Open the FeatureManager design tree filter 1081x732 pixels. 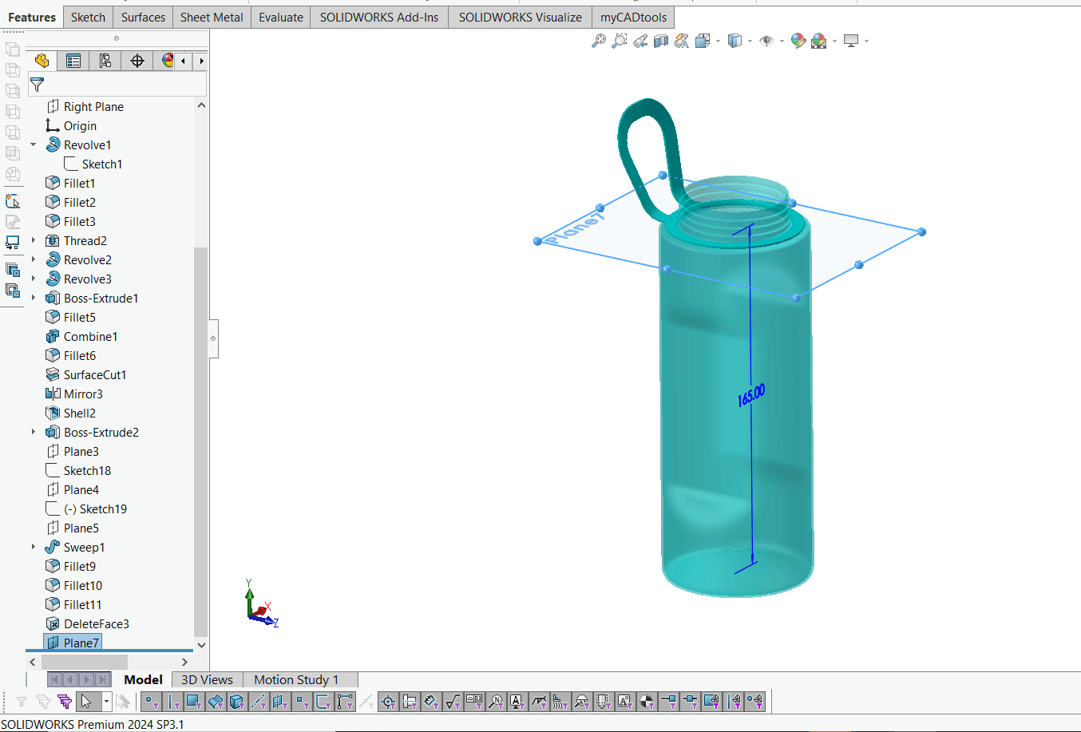click(37, 83)
